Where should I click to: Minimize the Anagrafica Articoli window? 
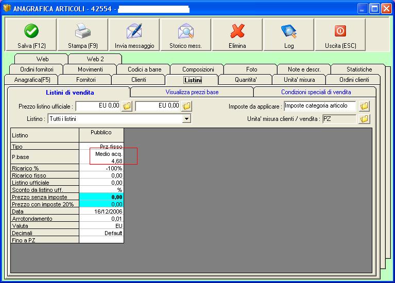tap(362, 9)
